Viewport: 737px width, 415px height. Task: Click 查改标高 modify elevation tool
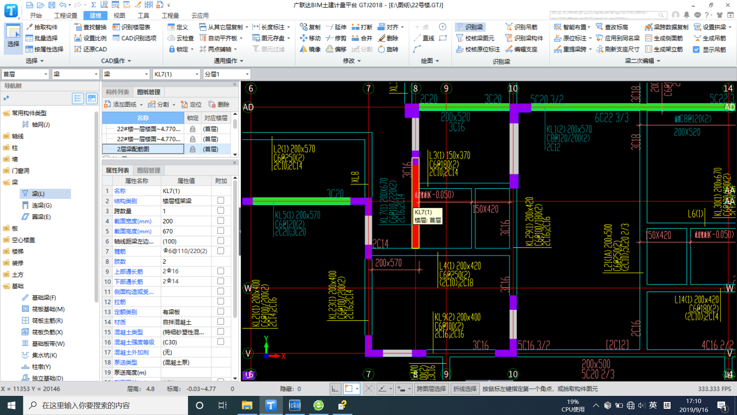tap(612, 27)
